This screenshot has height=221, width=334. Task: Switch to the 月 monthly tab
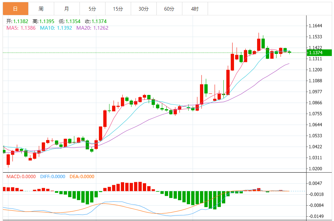click(67, 9)
